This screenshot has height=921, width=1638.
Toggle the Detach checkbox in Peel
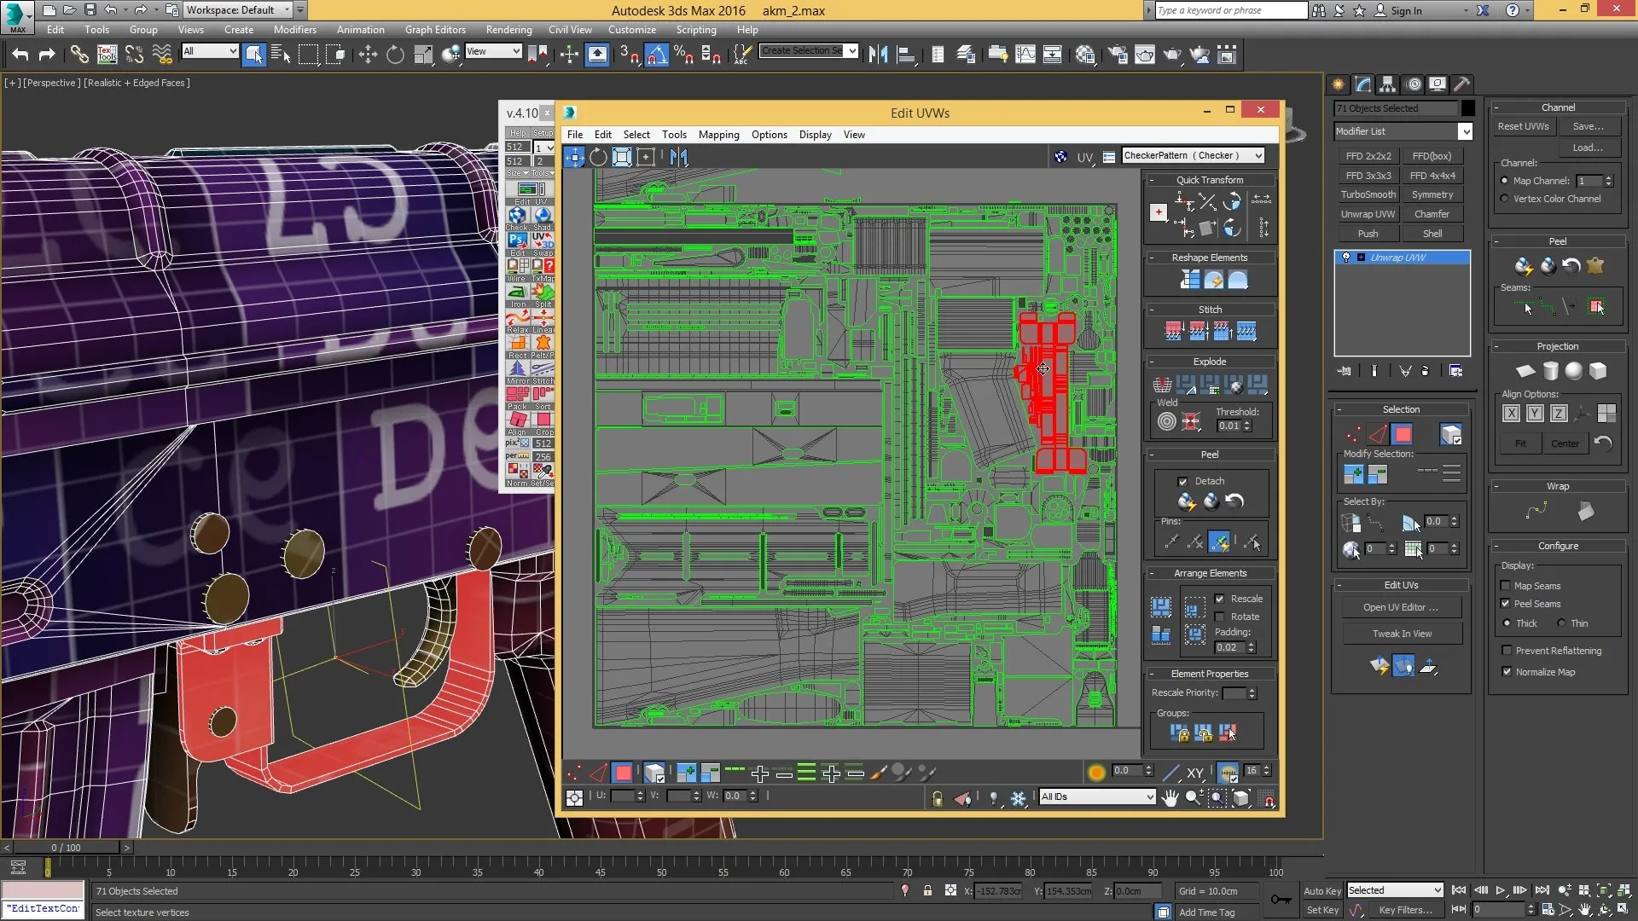pos(1182,482)
